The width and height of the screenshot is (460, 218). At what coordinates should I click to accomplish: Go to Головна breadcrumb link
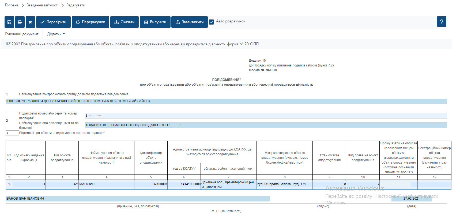(x=12, y=5)
